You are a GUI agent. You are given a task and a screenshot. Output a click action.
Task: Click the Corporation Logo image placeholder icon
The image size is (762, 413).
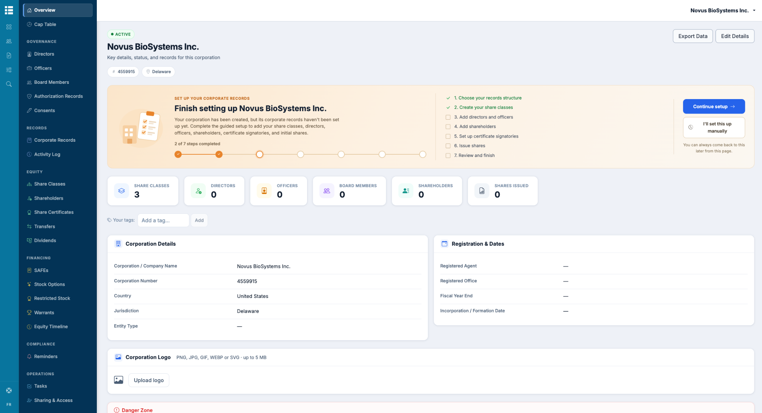pyautogui.click(x=118, y=380)
